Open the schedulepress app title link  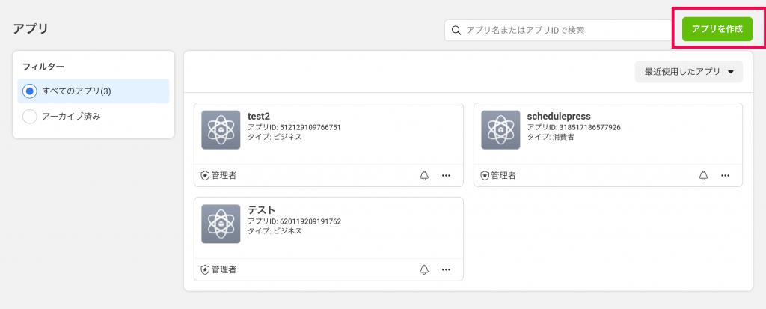coord(559,117)
